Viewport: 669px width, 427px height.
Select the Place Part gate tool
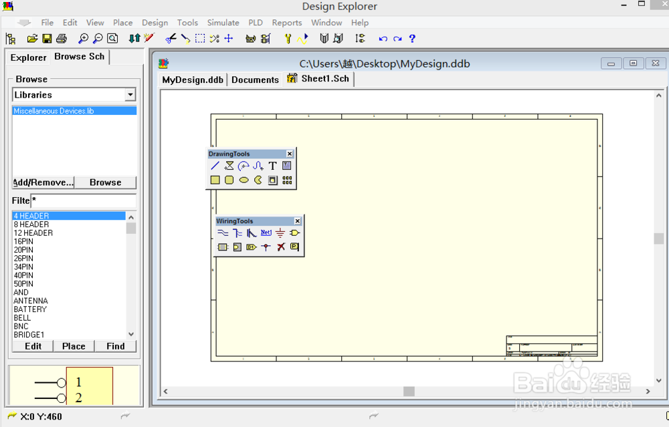coord(294,233)
